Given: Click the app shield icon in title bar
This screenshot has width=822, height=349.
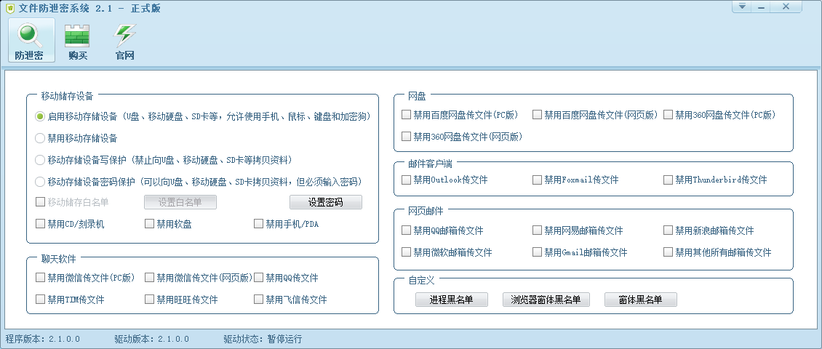Looking at the screenshot, I should (10, 8).
